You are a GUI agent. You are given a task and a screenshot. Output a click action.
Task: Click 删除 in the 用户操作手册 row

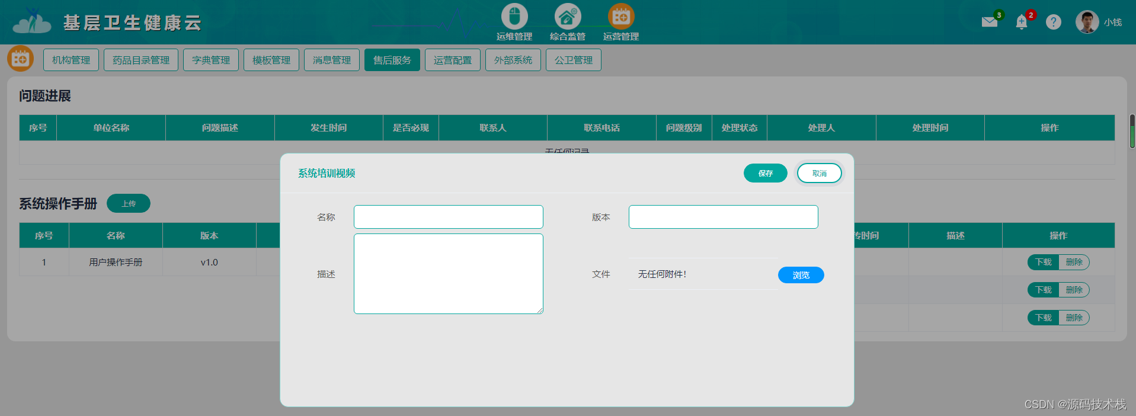tap(1074, 262)
